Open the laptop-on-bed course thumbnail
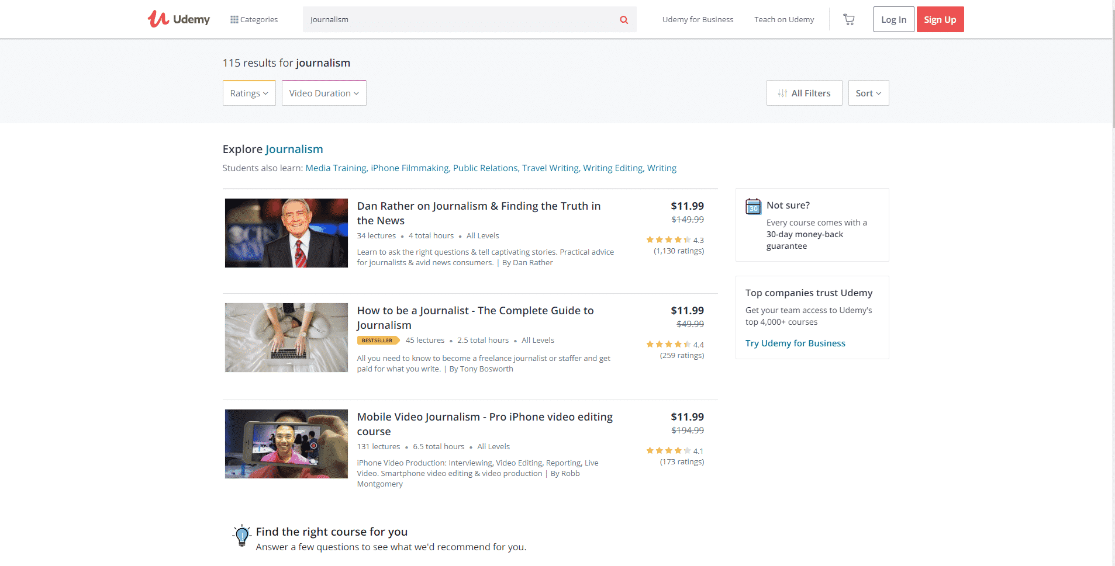1115x566 pixels. click(x=286, y=338)
